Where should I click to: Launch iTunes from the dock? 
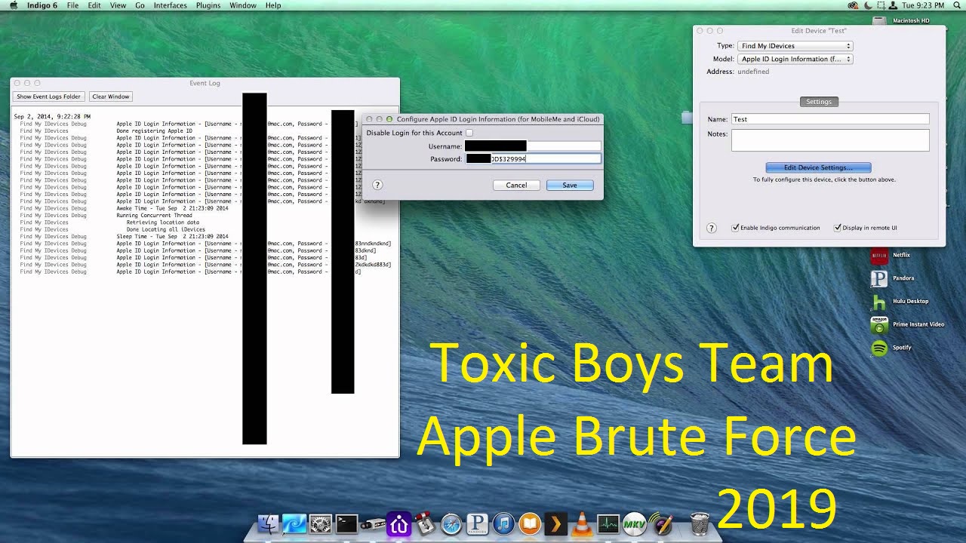[x=503, y=523]
